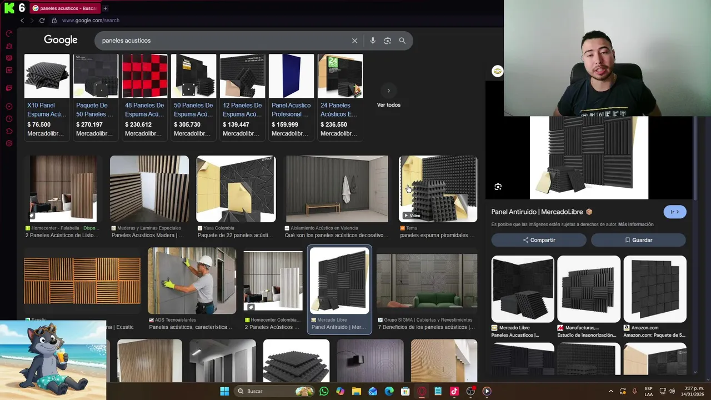
Task: Open the Homecenter Colombia '2 Paneles Acústicos' image
Action: (273, 281)
